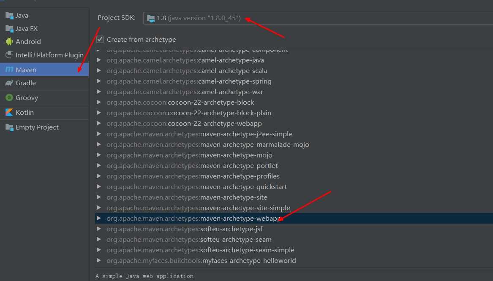Select IntelliJ Platform Plugin label

click(x=50, y=55)
